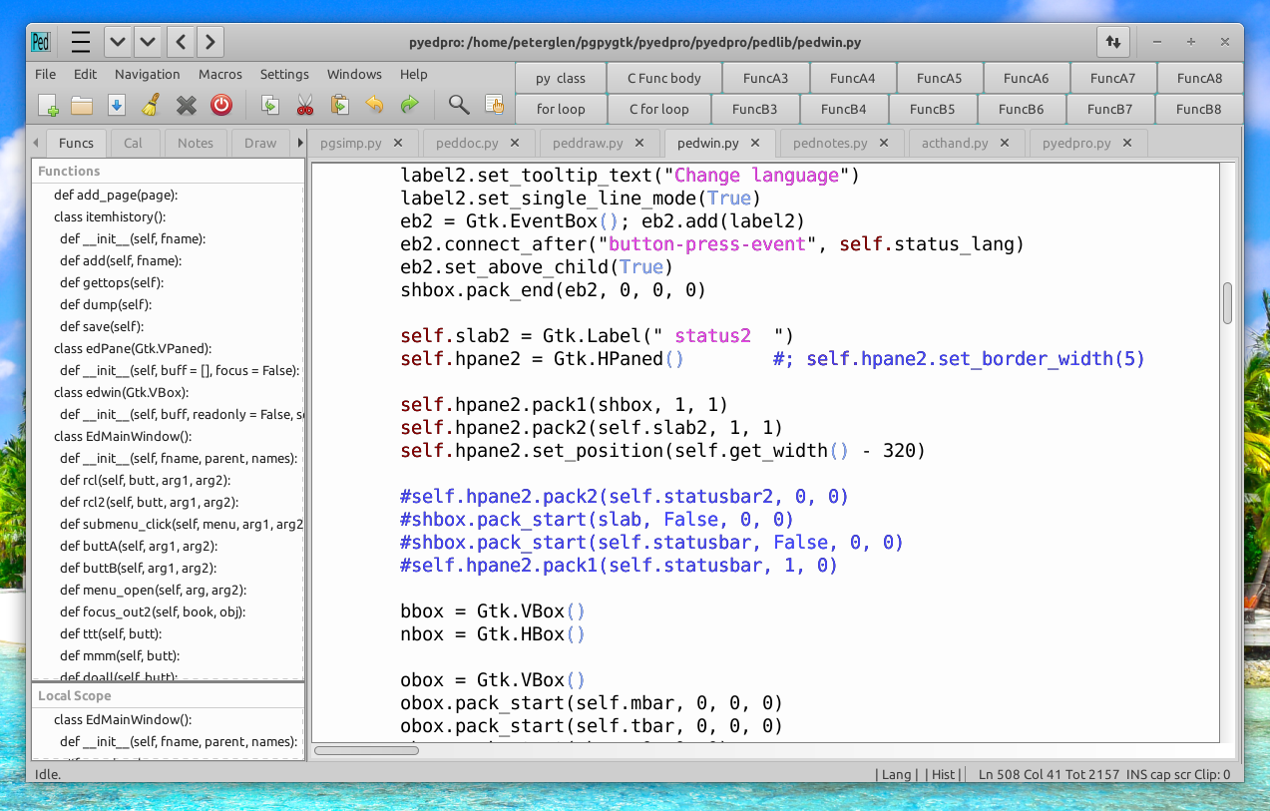This screenshot has width=1270, height=811.
Task: Switch to the pednotes.py tab
Action: pos(830,143)
